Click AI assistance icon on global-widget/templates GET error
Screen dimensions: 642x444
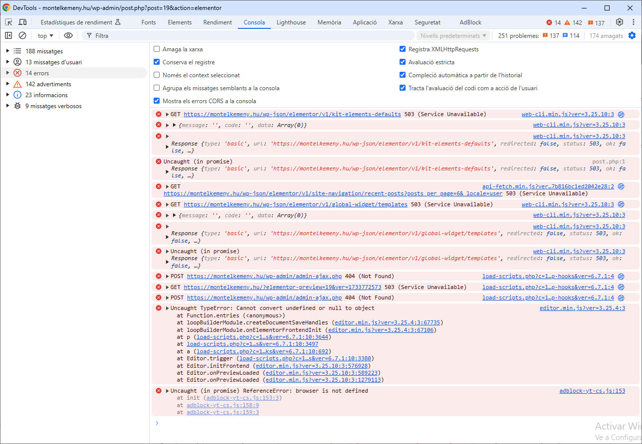[x=621, y=204]
